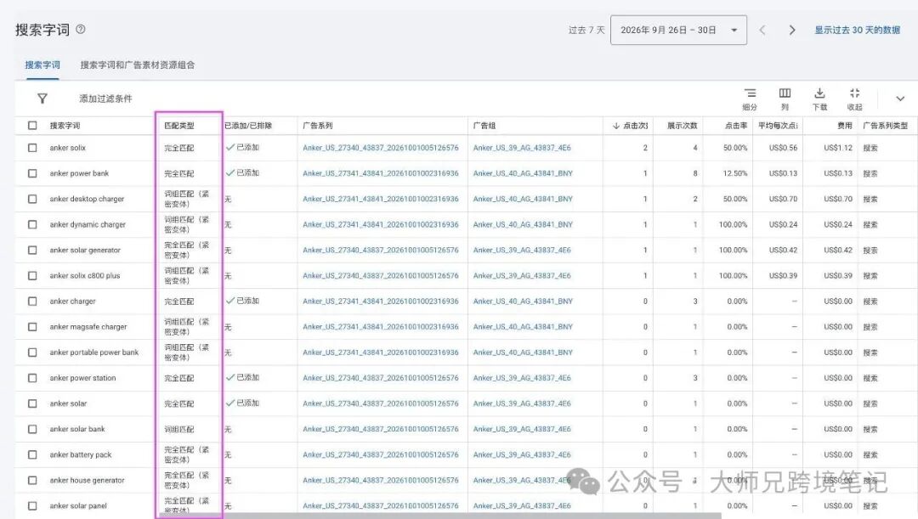
Task: Select checkbox for anker solix row
Action: 32,148
